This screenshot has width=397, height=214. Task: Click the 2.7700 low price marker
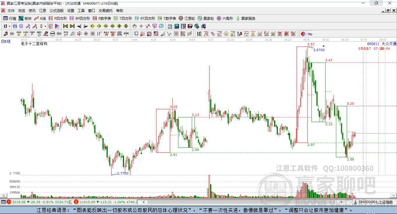[123, 173]
